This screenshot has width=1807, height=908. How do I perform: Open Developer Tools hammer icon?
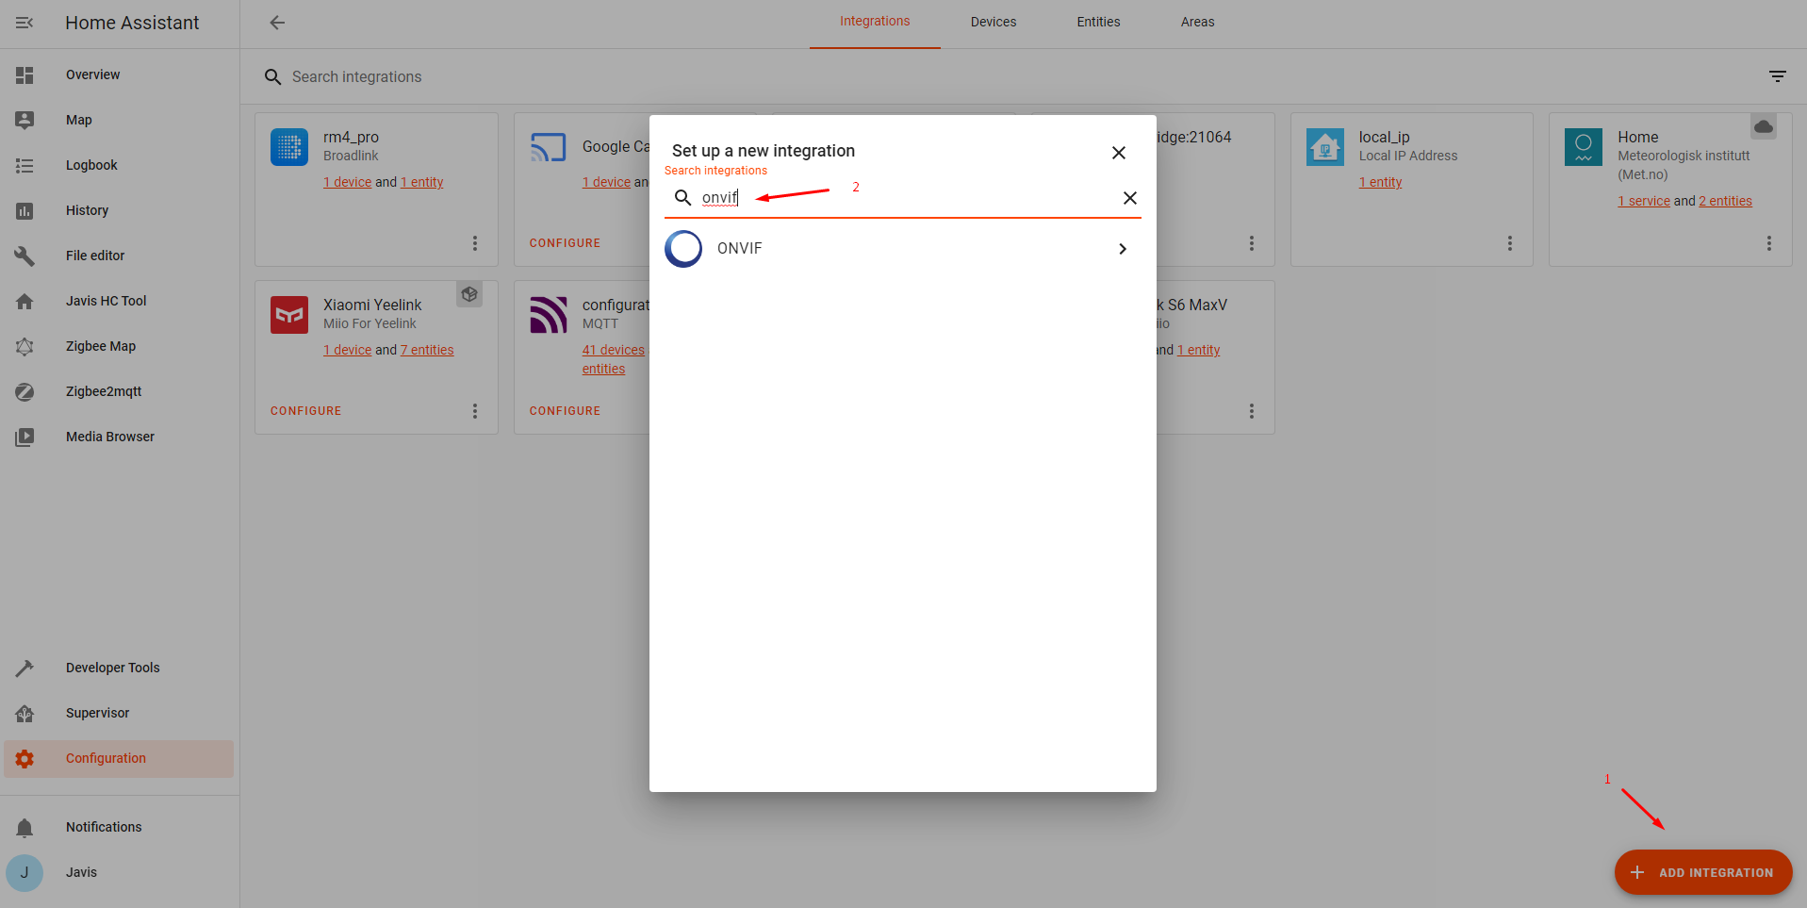point(25,668)
